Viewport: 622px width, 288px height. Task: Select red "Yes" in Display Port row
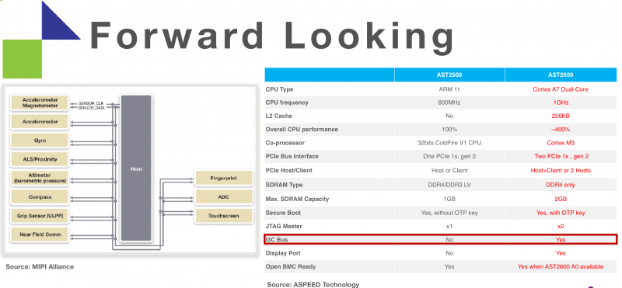pyautogui.click(x=561, y=253)
